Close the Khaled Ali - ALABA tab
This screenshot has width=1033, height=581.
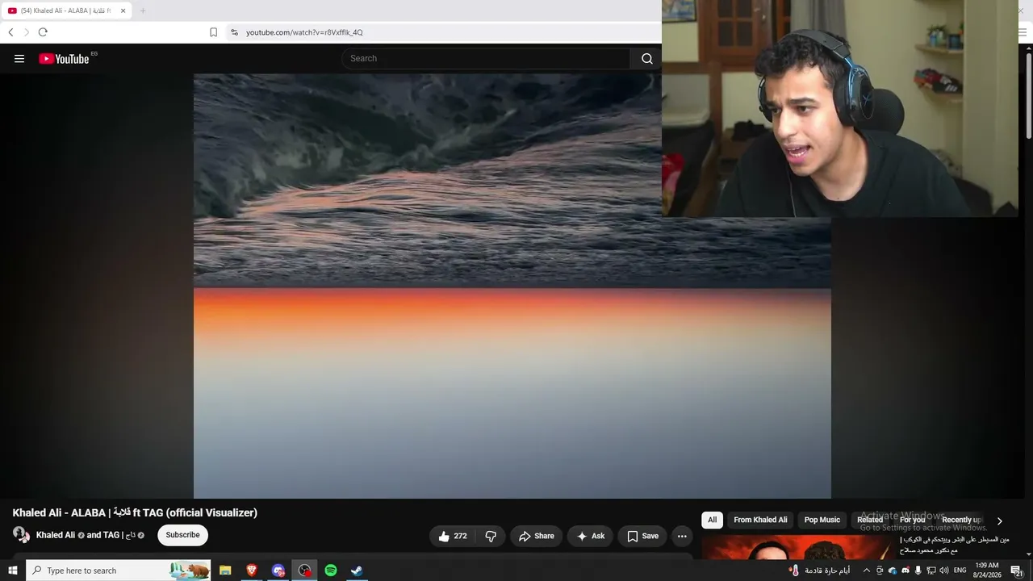pos(123,10)
